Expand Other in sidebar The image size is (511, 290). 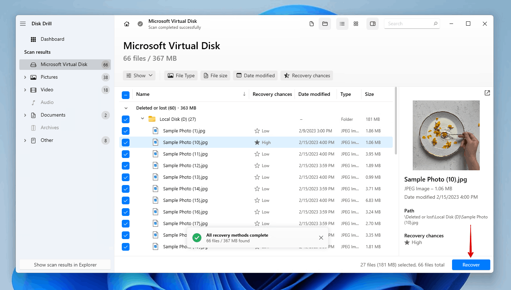coord(25,140)
